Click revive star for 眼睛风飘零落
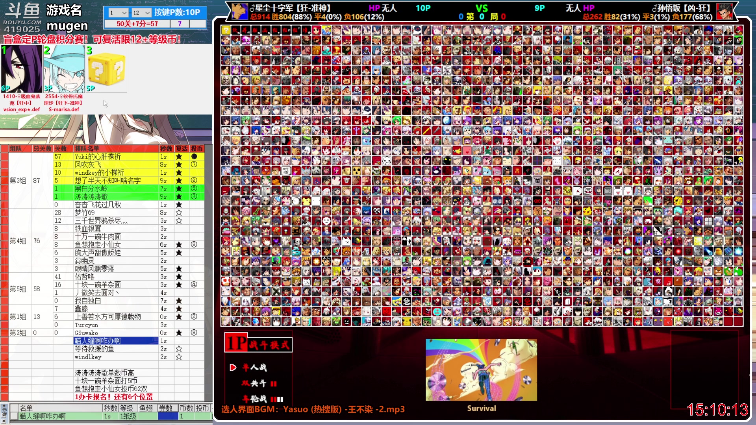 click(179, 269)
